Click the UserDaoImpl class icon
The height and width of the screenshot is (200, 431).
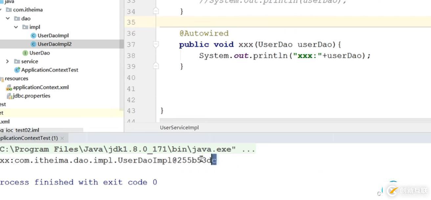click(x=33, y=36)
